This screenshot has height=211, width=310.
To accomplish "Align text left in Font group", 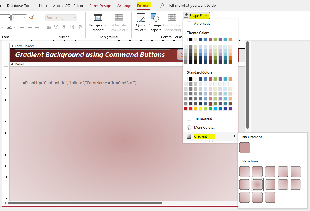I will [22, 27].
